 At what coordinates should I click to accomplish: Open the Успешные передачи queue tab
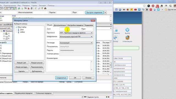(x=43, y=93)
